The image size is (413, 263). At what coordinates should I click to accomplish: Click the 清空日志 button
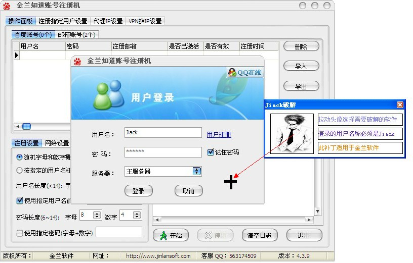click(260, 235)
